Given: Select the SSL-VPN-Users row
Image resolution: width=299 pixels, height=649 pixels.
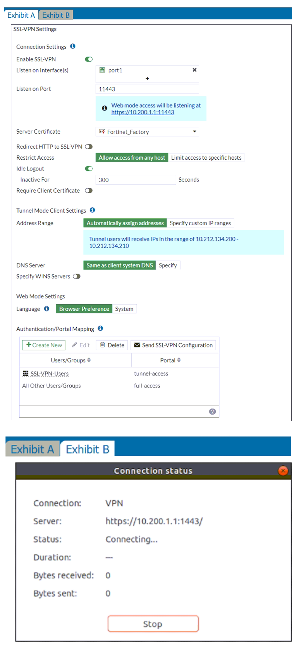Looking at the screenshot, I should 119,374.
